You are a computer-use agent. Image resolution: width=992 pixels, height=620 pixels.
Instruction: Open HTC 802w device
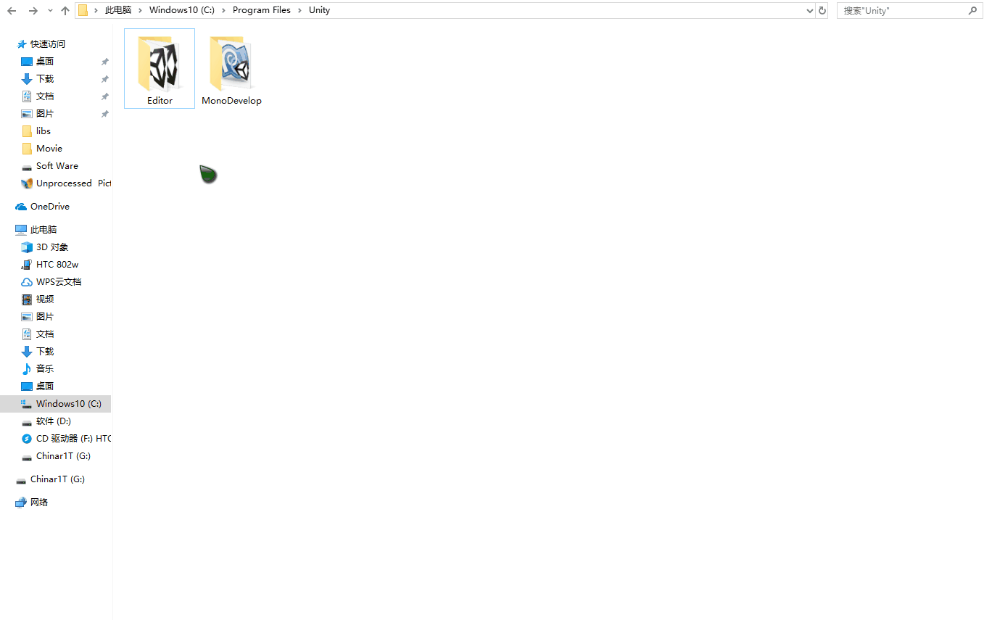(57, 265)
